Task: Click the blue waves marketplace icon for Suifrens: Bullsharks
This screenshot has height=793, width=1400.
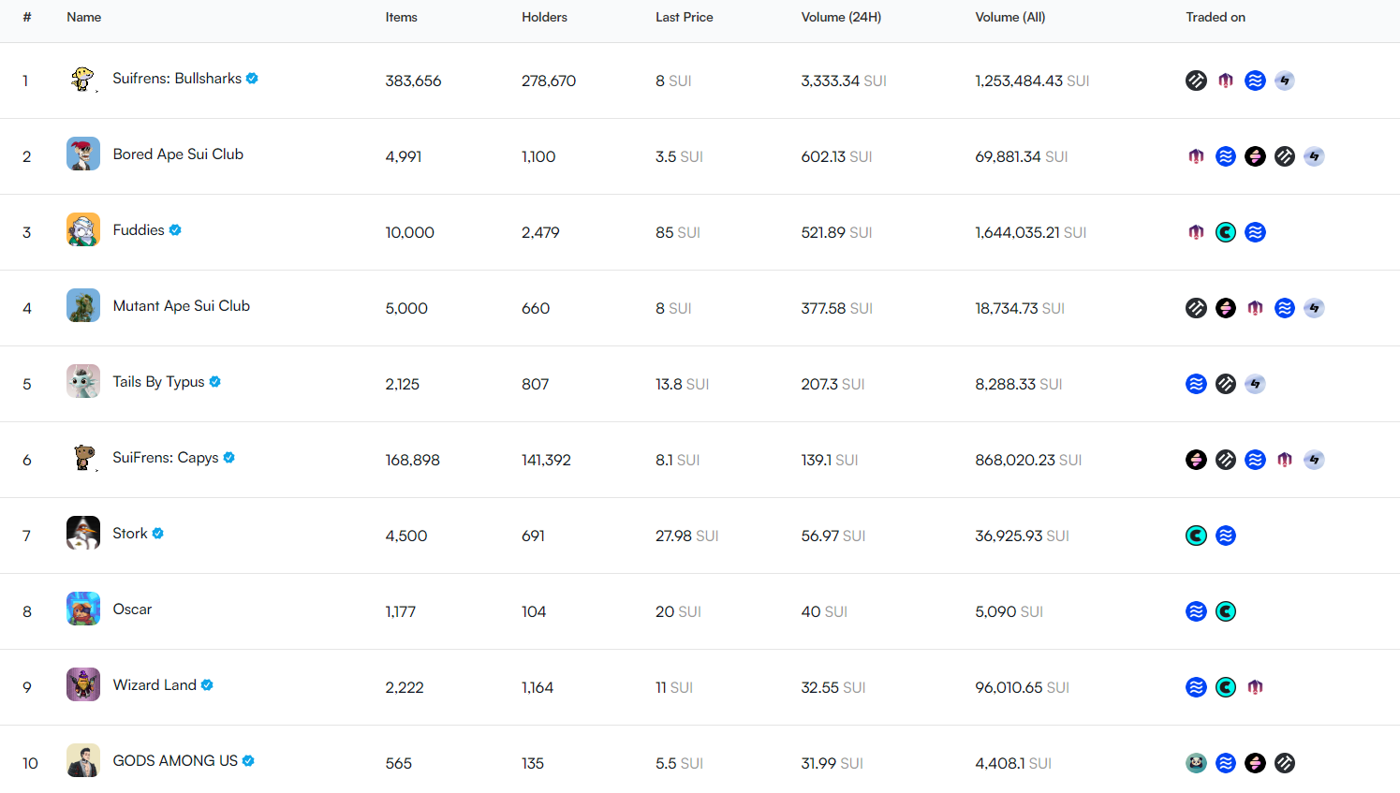Action: click(x=1255, y=81)
